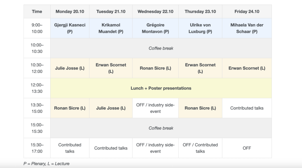Viewport: 302px width, 168px height.
Task: Click Thursday OFF / Contributed talks cell
Action: [x=200, y=148]
